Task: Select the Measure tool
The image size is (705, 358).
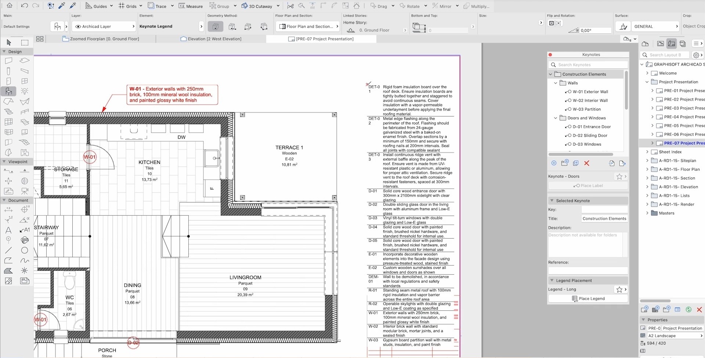Action: coord(191,6)
